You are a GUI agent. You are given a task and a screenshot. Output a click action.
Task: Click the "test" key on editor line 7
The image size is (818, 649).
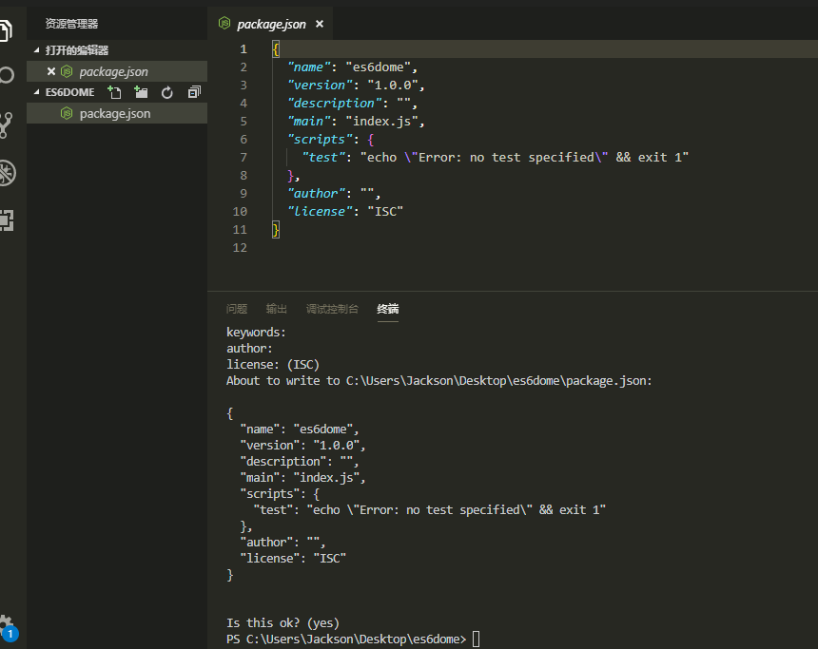323,158
